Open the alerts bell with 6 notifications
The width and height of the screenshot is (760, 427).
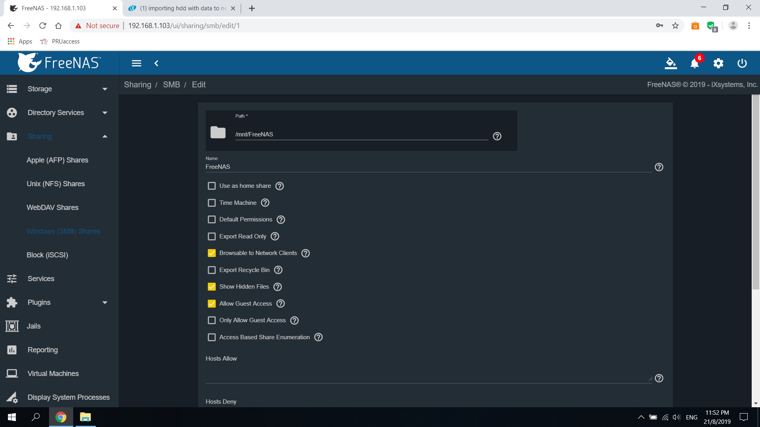click(695, 63)
